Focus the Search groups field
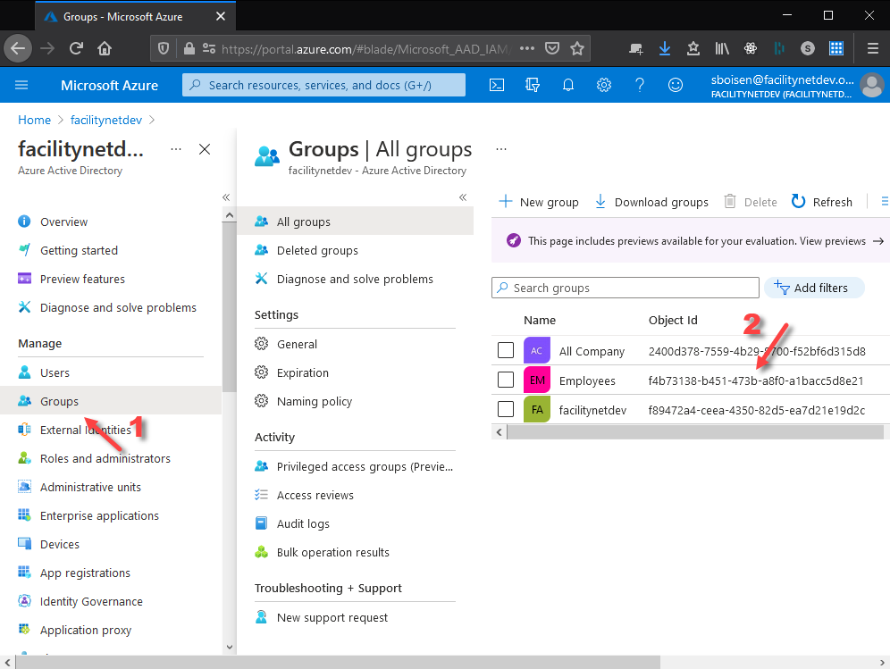The width and height of the screenshot is (890, 669). tap(625, 288)
